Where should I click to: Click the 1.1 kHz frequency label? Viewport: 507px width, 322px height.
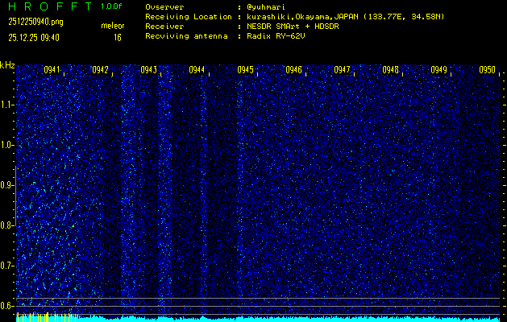pyautogui.click(x=7, y=105)
